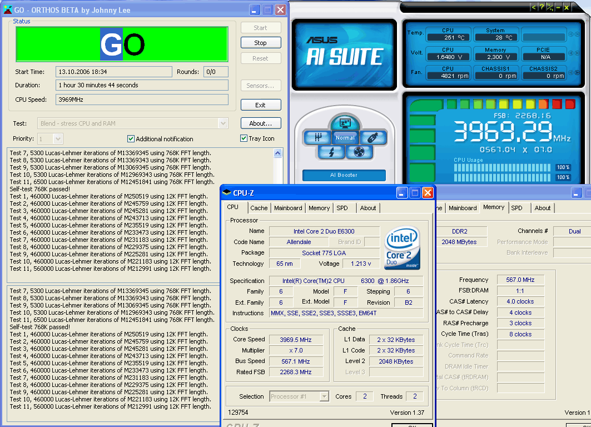The image size is (591, 427).
Task: Click CPU temperature reading 251 °C
Action: click(449, 37)
